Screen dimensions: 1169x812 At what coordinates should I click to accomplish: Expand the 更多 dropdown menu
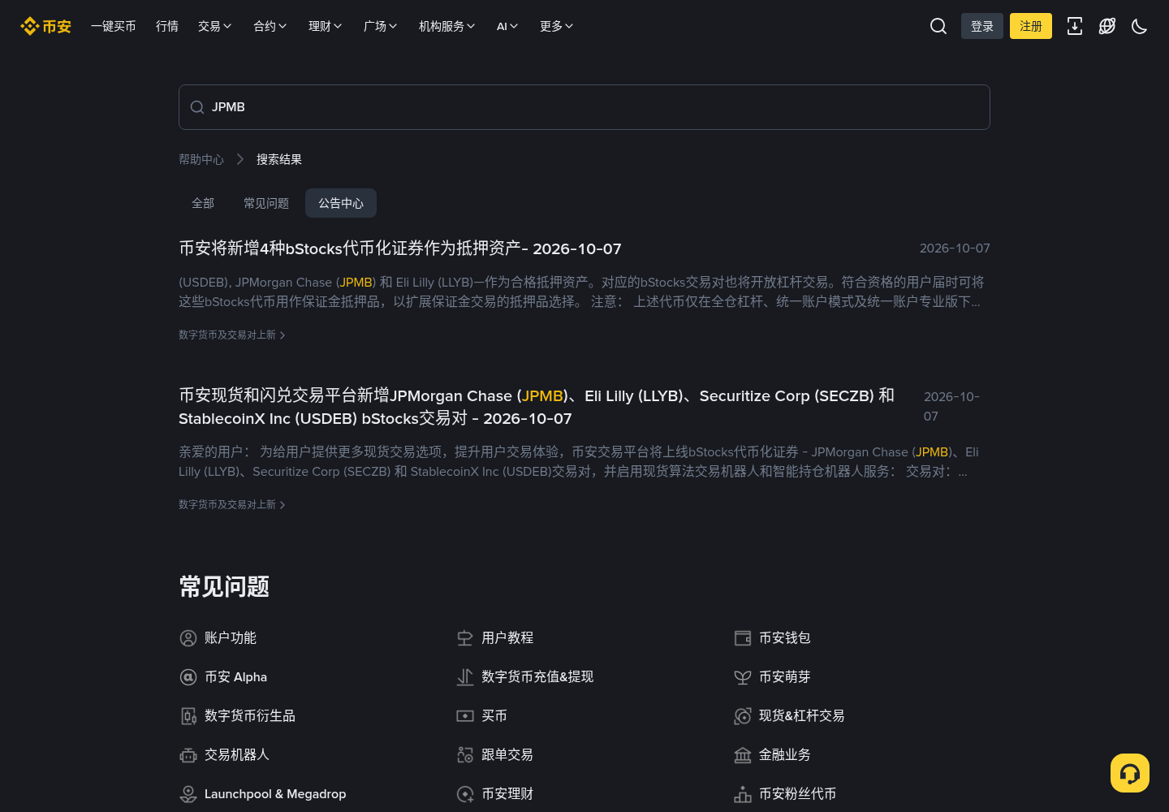click(557, 26)
